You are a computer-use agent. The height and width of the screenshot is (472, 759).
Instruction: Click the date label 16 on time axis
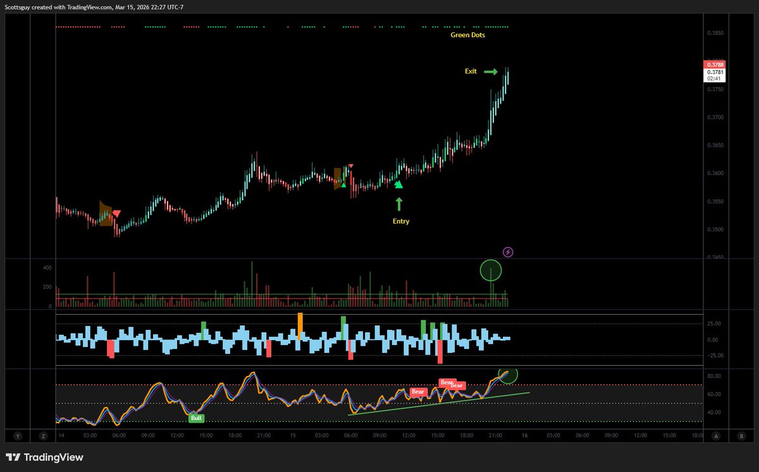click(x=525, y=435)
